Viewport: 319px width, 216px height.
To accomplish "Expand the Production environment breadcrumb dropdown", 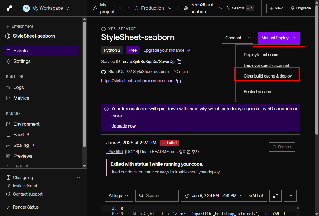I will point(170,8).
